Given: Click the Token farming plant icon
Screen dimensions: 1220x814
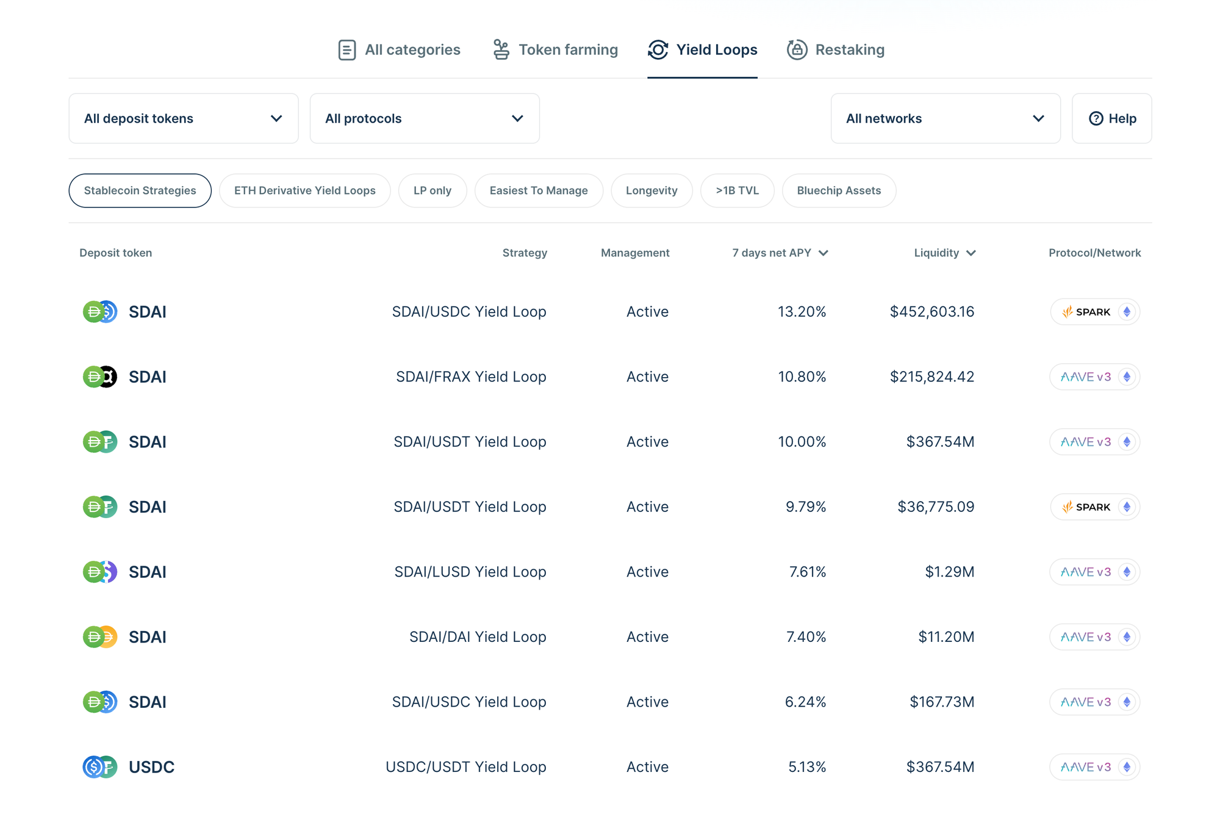Looking at the screenshot, I should point(501,50).
